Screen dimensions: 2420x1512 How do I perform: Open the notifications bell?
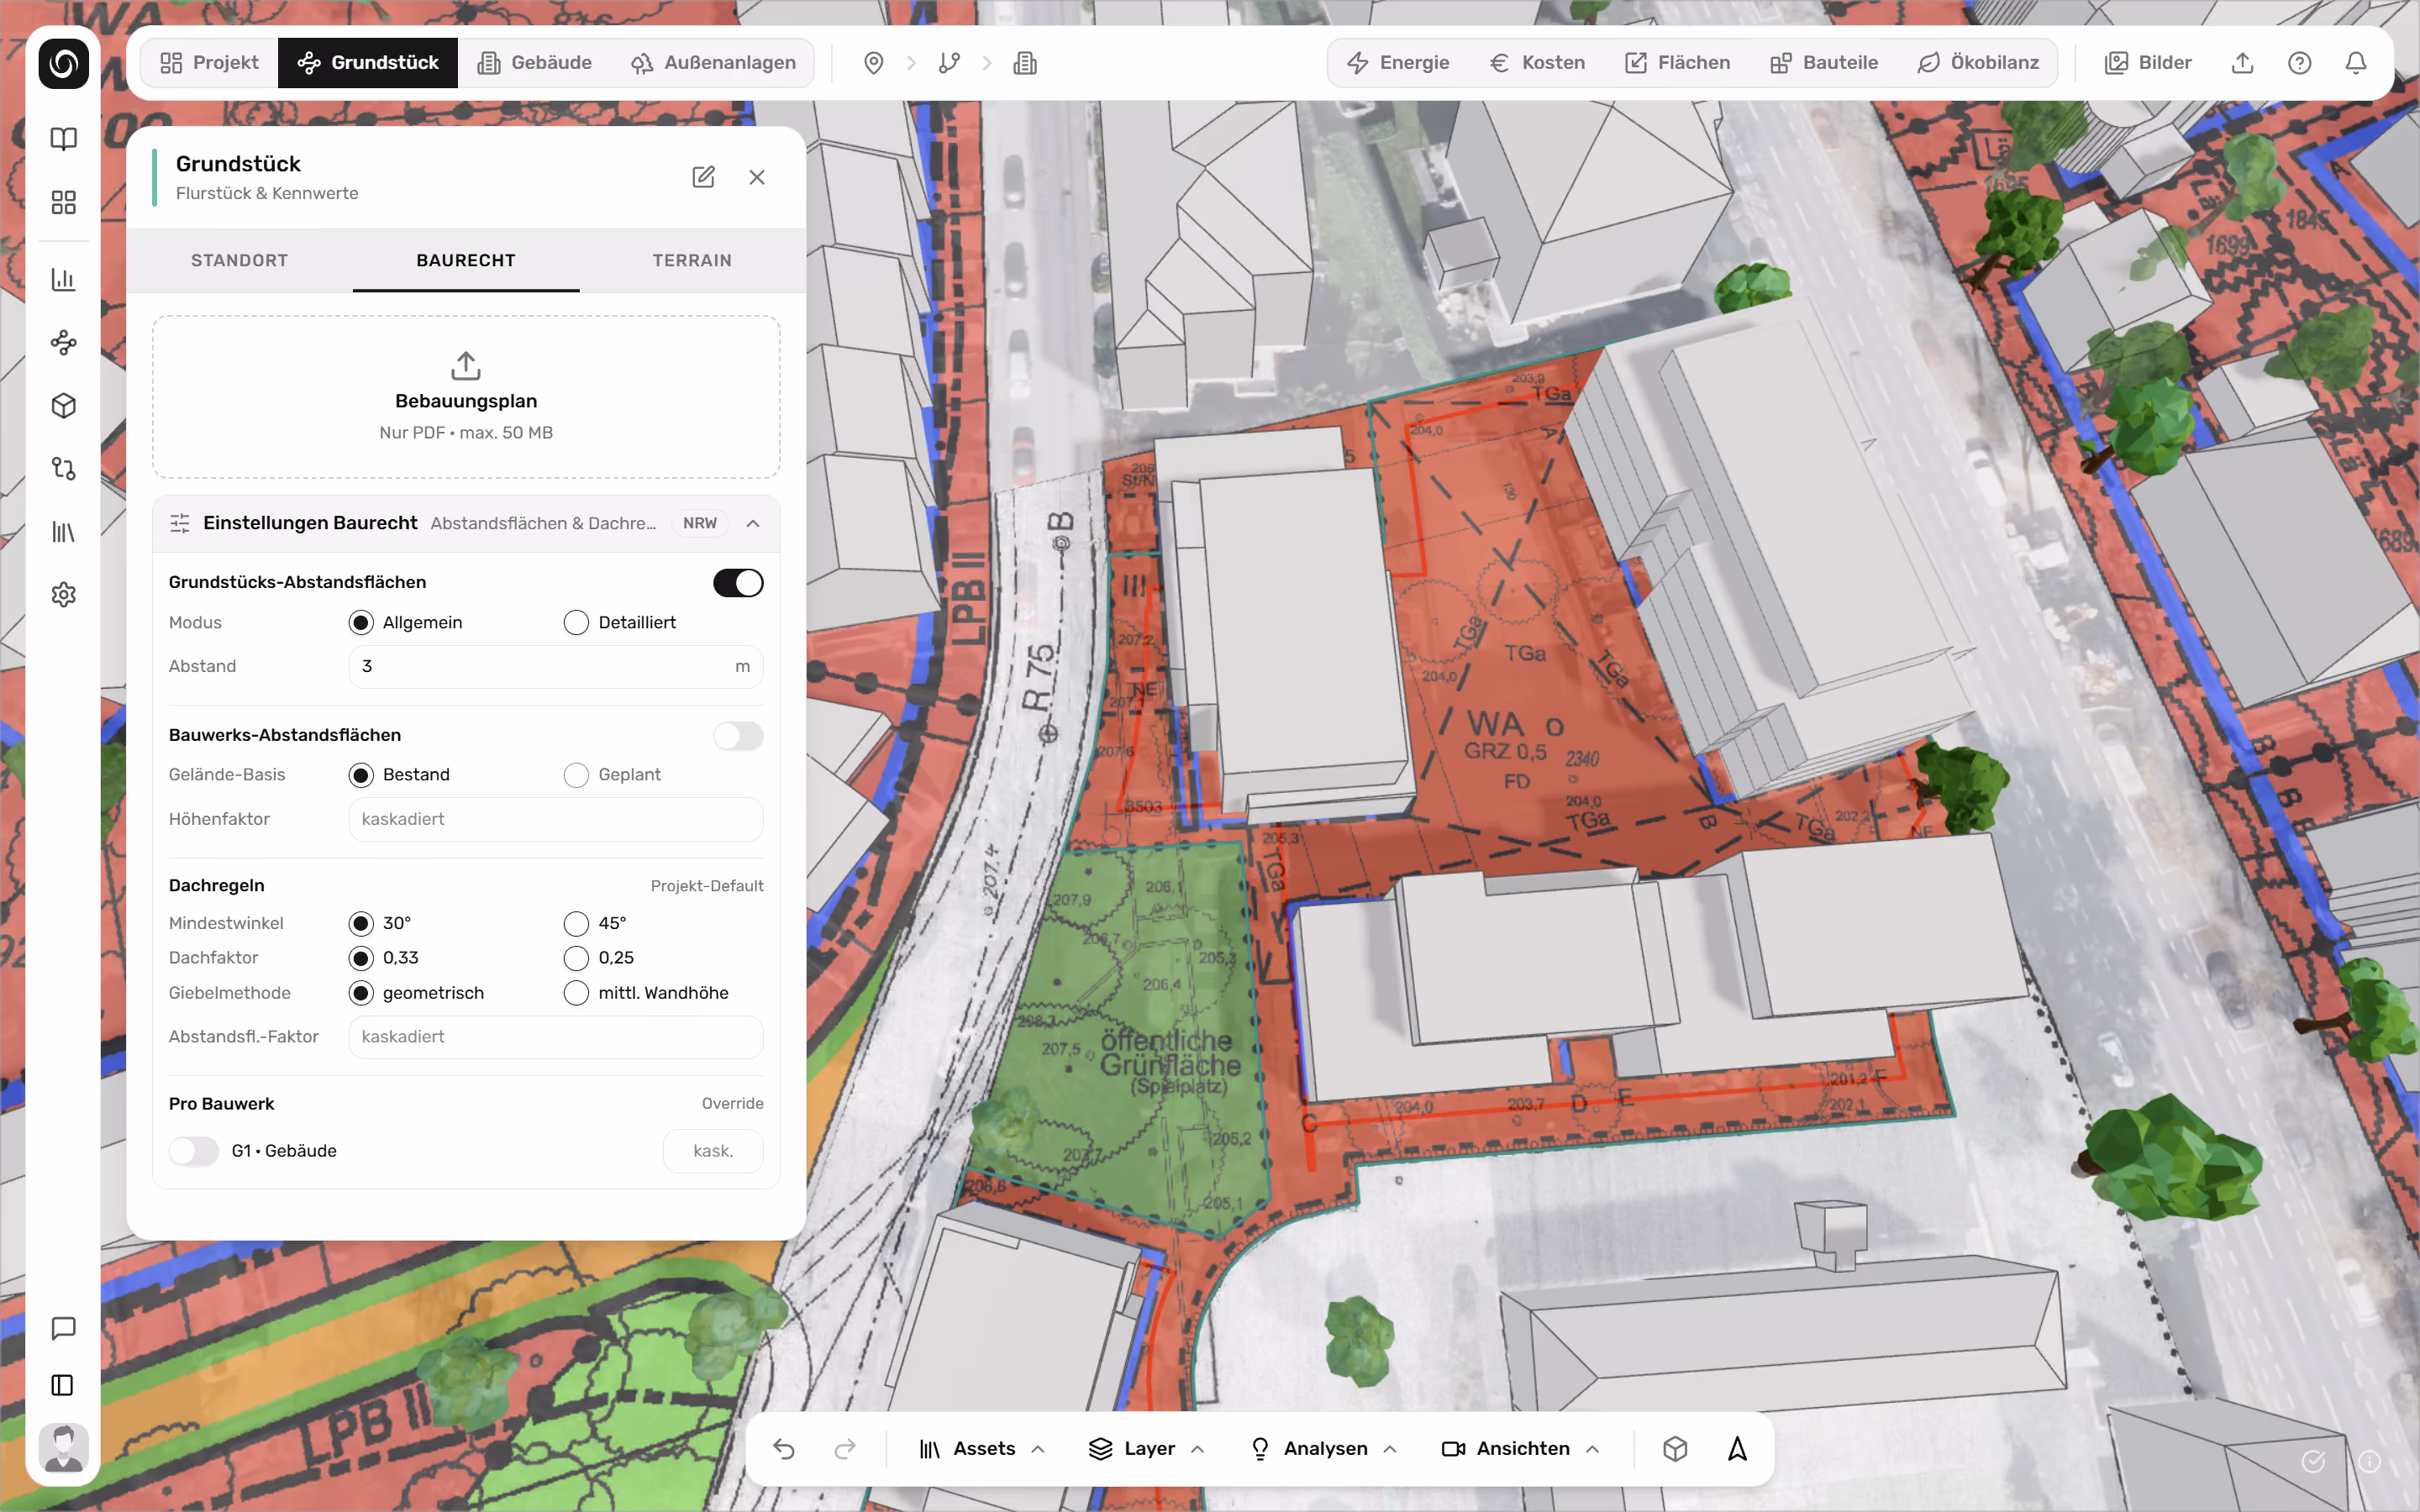pyautogui.click(x=2356, y=63)
